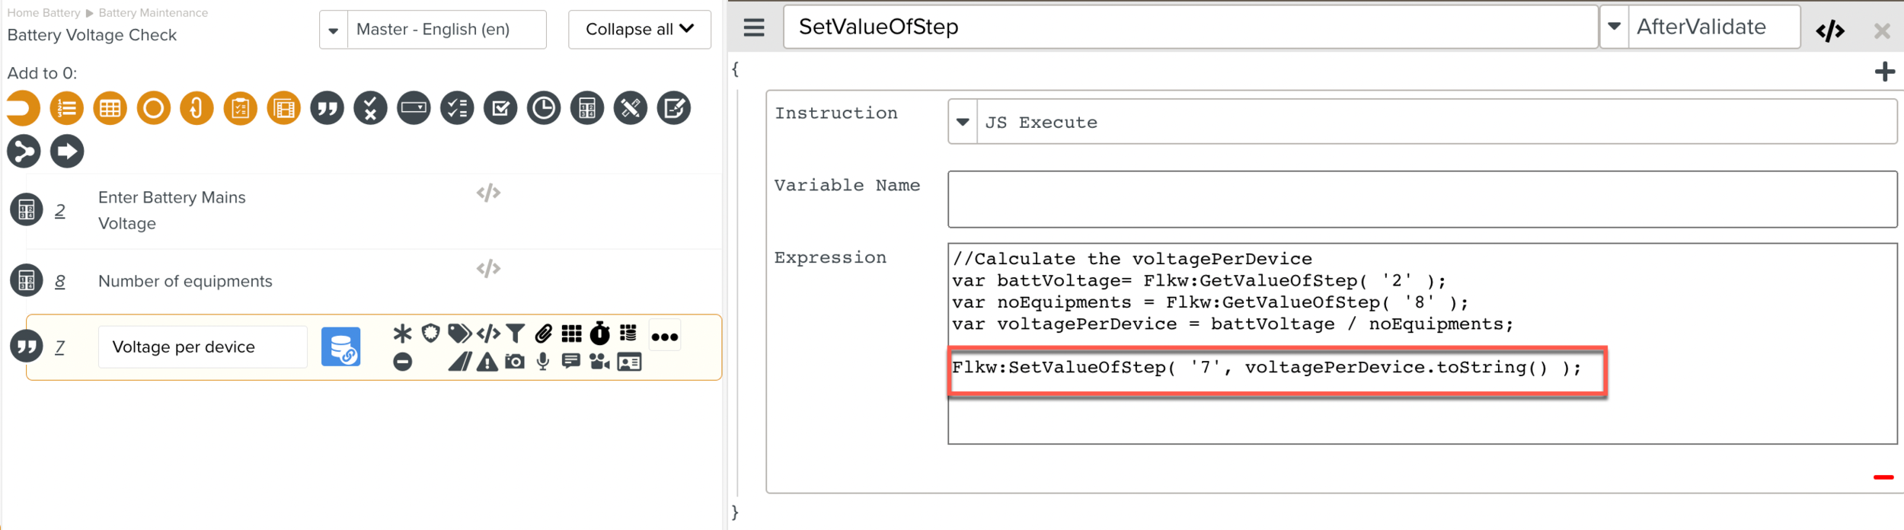Viewport: 1904px width, 530px height.
Task: Click into the Variable Name field
Action: [1422, 199]
